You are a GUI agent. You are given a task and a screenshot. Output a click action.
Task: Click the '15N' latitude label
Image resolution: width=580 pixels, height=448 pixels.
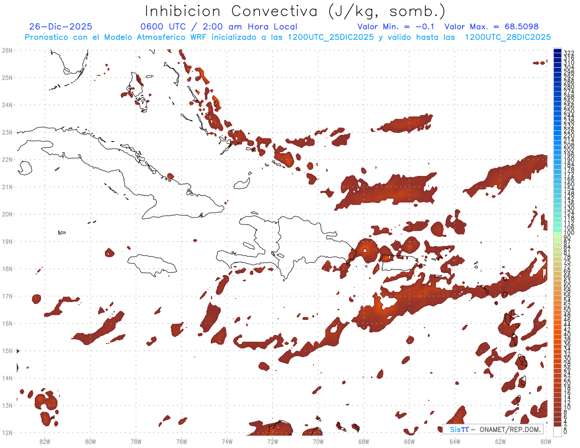(7, 350)
